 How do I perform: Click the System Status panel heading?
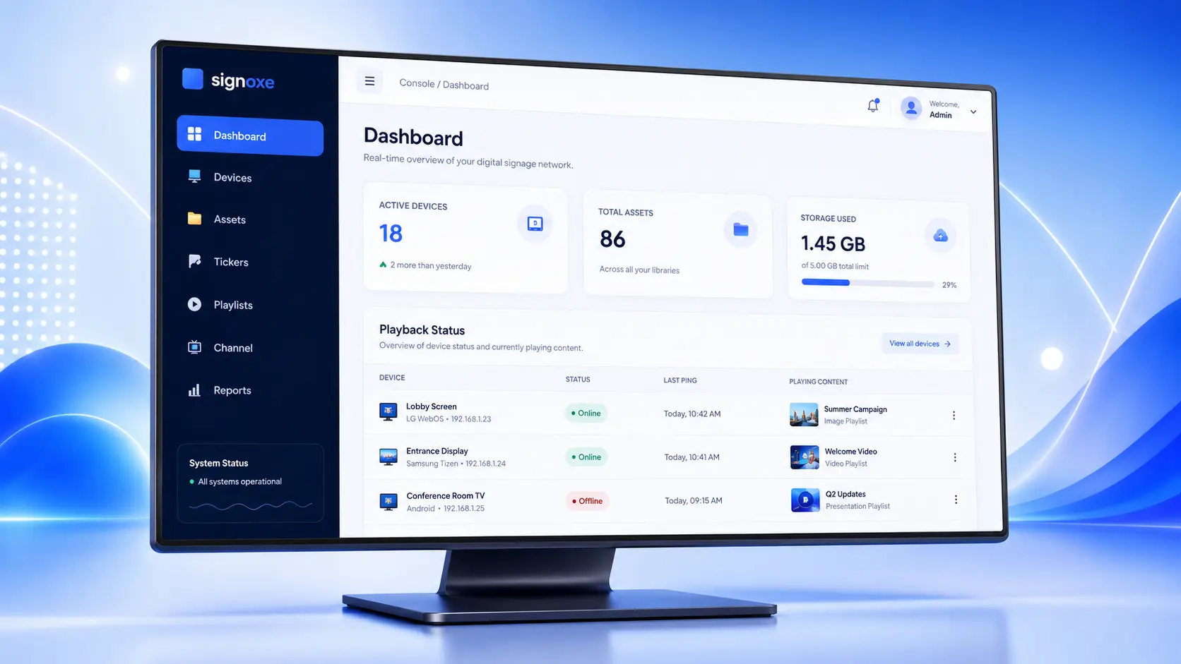(x=219, y=463)
